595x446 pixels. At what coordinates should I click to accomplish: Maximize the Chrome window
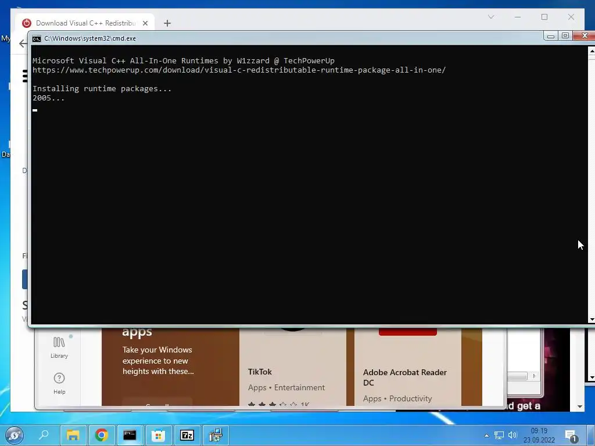(x=544, y=17)
